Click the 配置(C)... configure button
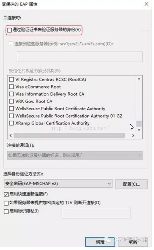The width and height of the screenshot is (154, 250). tap(132, 184)
